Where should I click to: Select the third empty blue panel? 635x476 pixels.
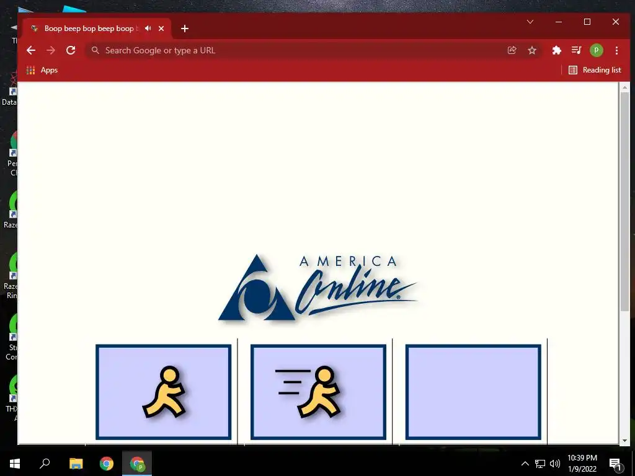[473, 392]
